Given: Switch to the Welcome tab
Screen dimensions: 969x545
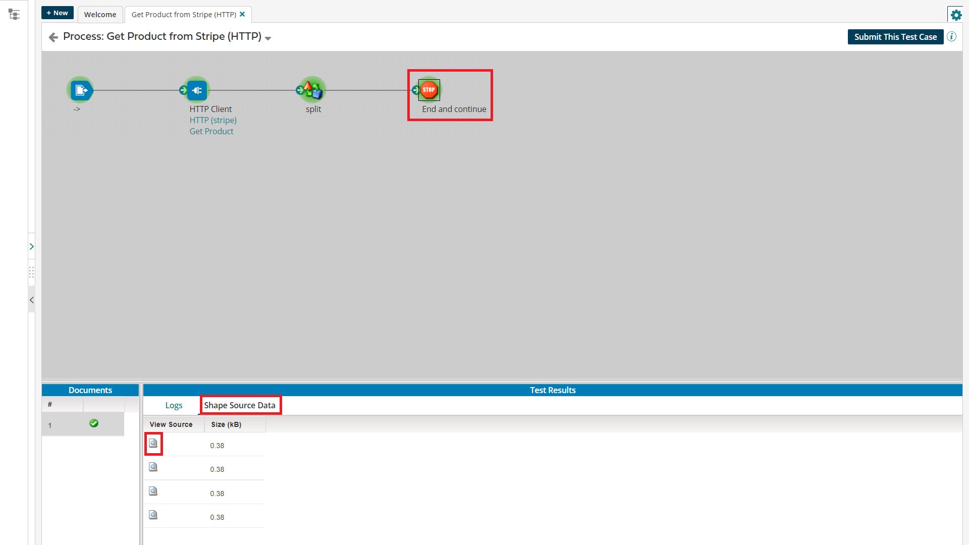Looking at the screenshot, I should point(100,15).
